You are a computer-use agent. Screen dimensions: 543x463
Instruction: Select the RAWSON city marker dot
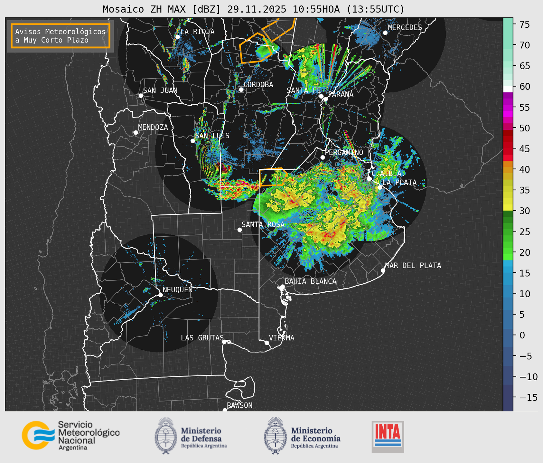pos(225,410)
